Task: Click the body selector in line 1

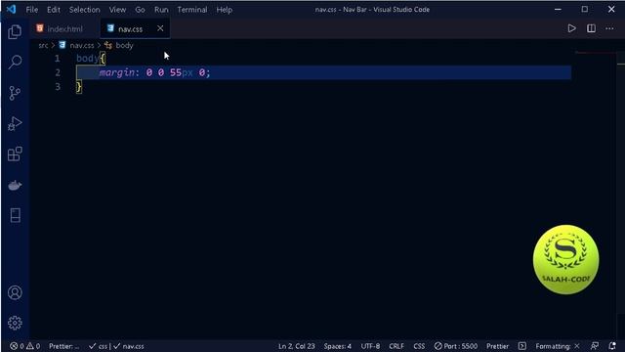Action: (x=87, y=59)
